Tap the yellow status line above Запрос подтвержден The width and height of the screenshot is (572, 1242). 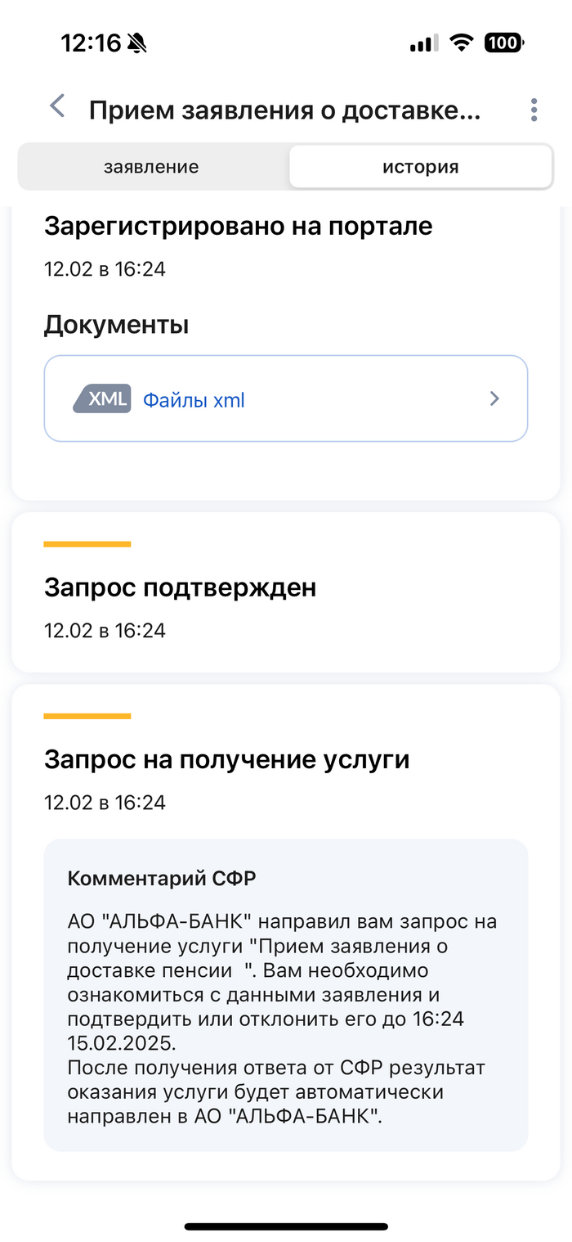click(x=87, y=544)
